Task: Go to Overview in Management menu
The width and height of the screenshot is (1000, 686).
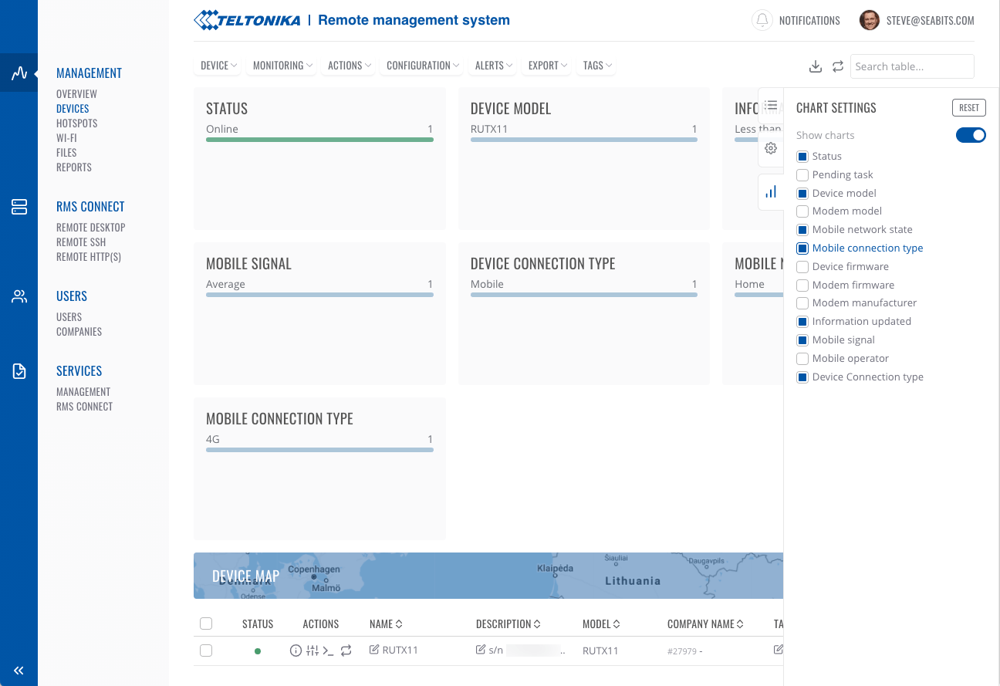Action: point(76,94)
